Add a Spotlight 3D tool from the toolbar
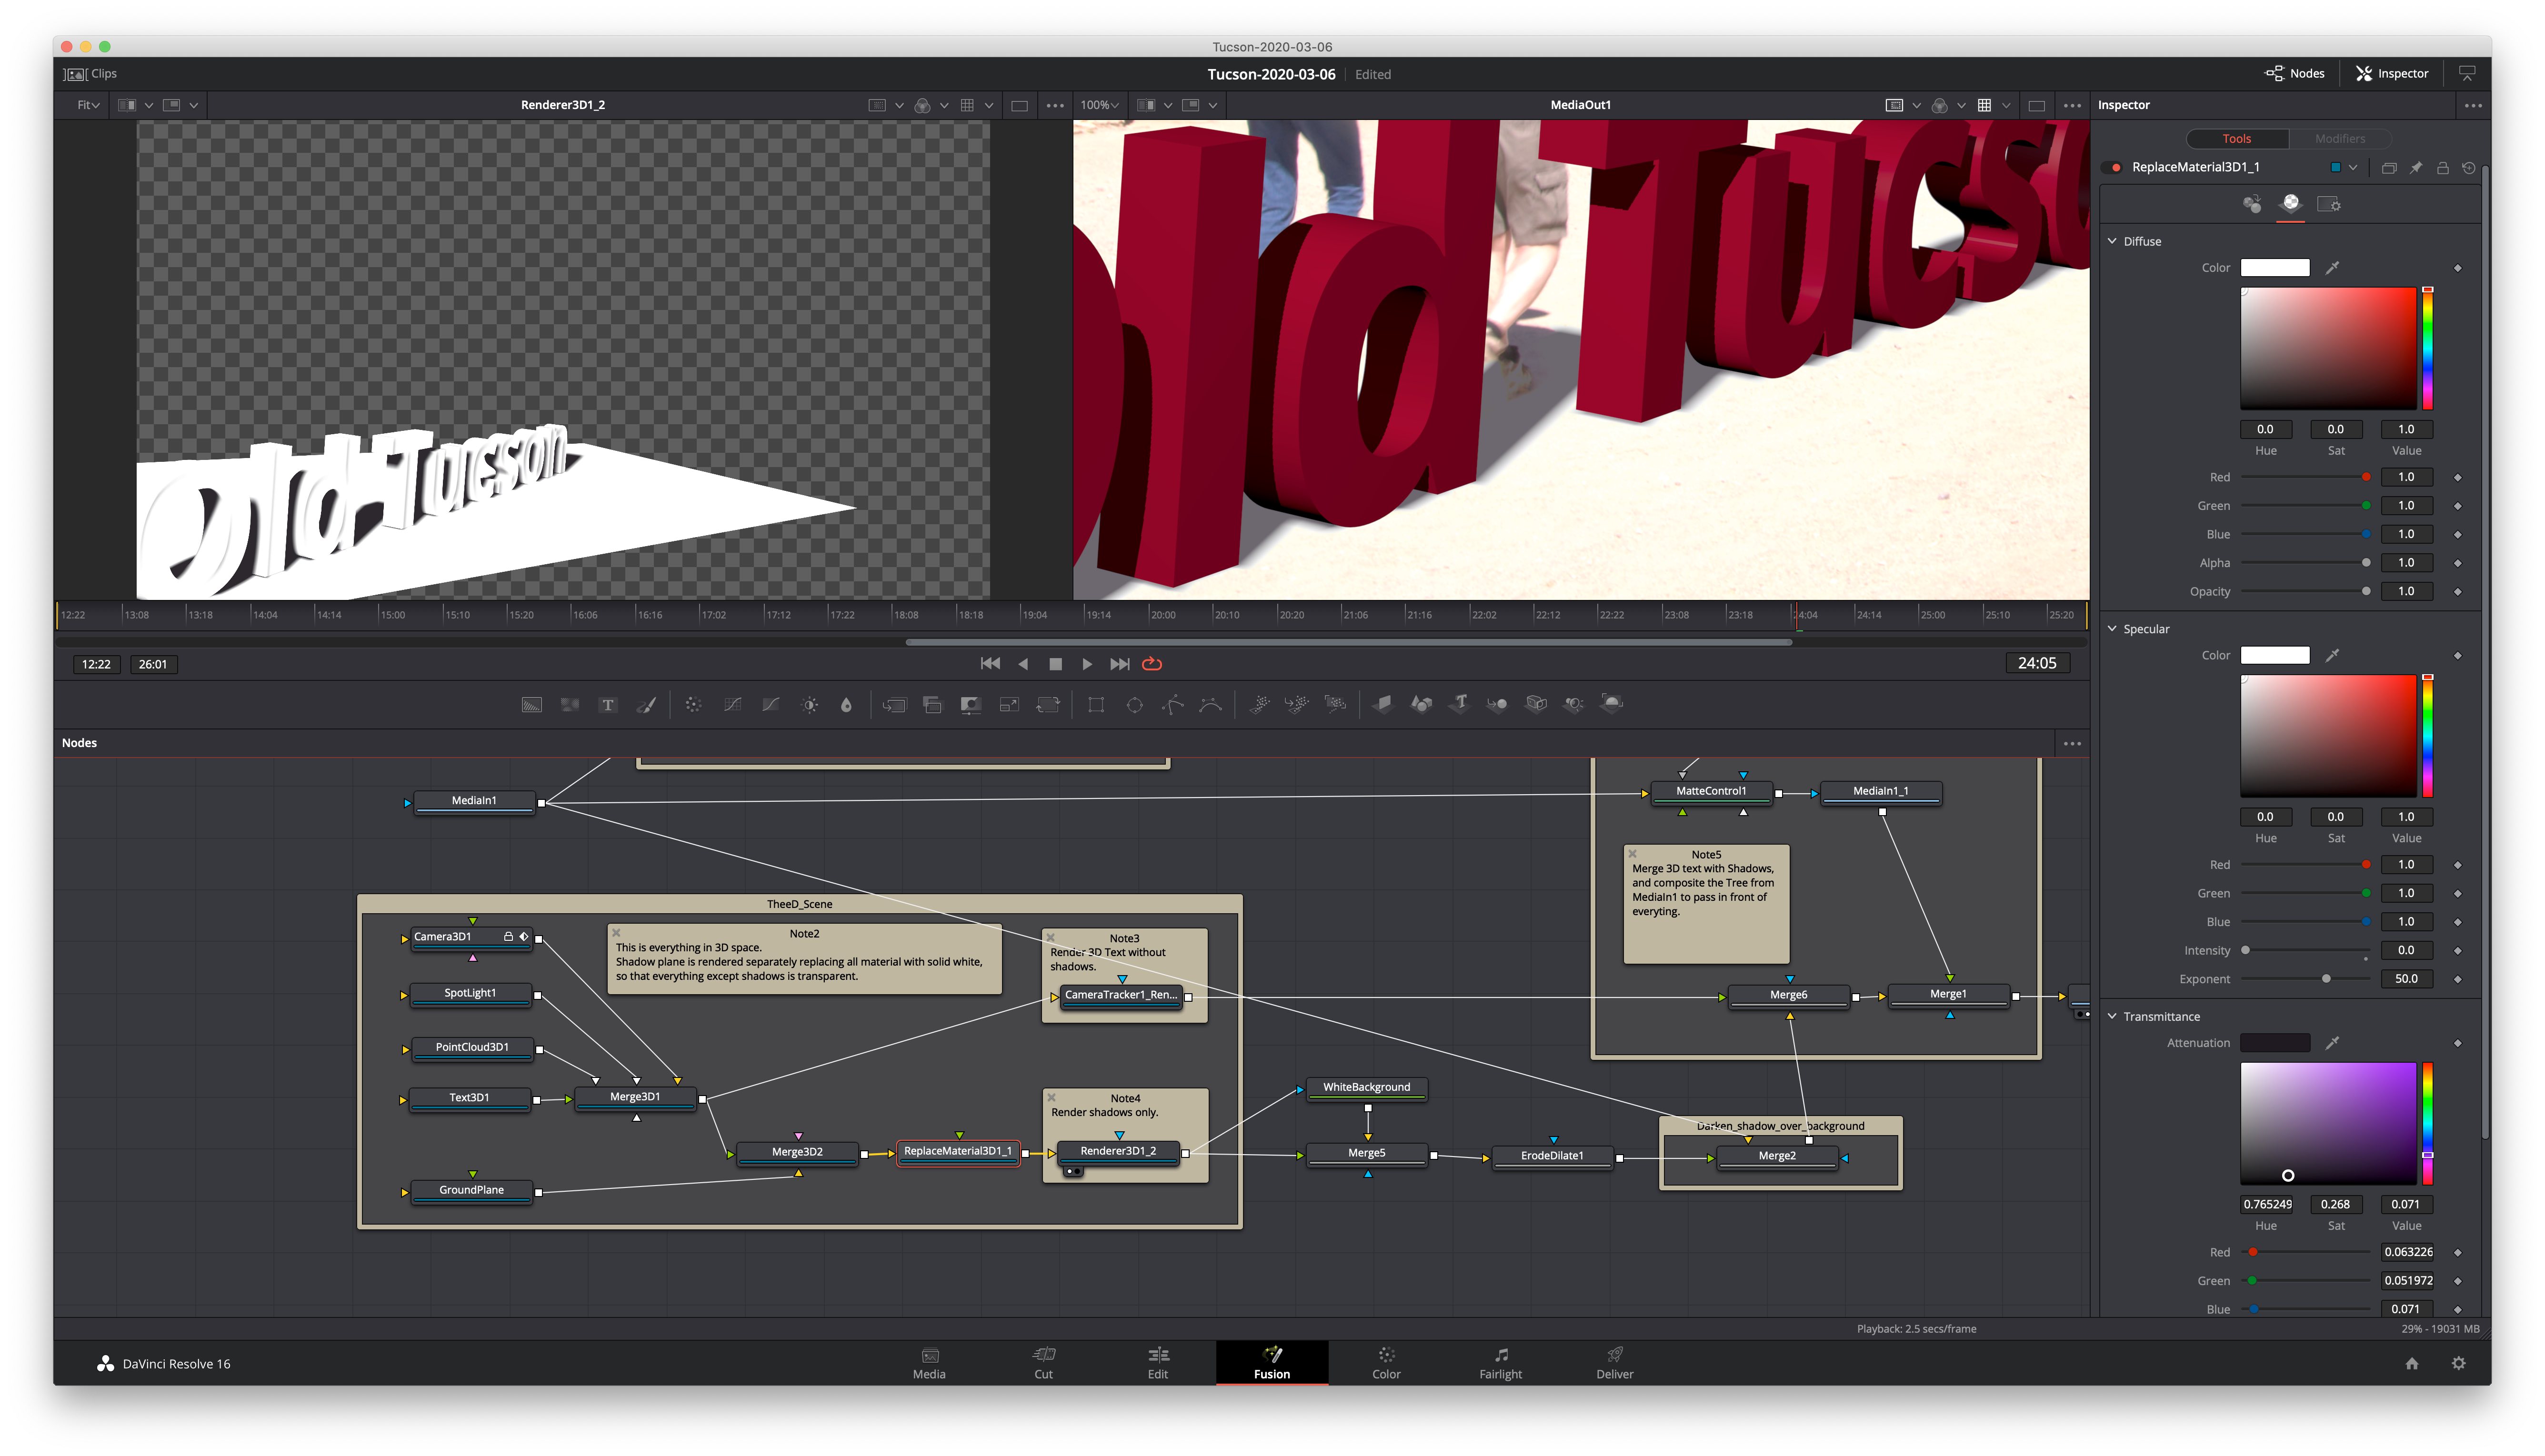2545x1456 pixels. click(1574, 704)
